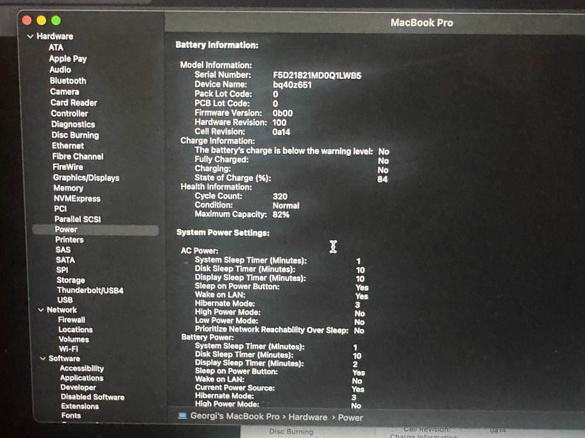Click the Network category label

click(x=62, y=310)
